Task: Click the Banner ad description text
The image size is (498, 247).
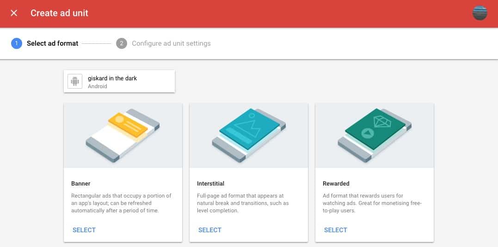Action: (x=121, y=203)
